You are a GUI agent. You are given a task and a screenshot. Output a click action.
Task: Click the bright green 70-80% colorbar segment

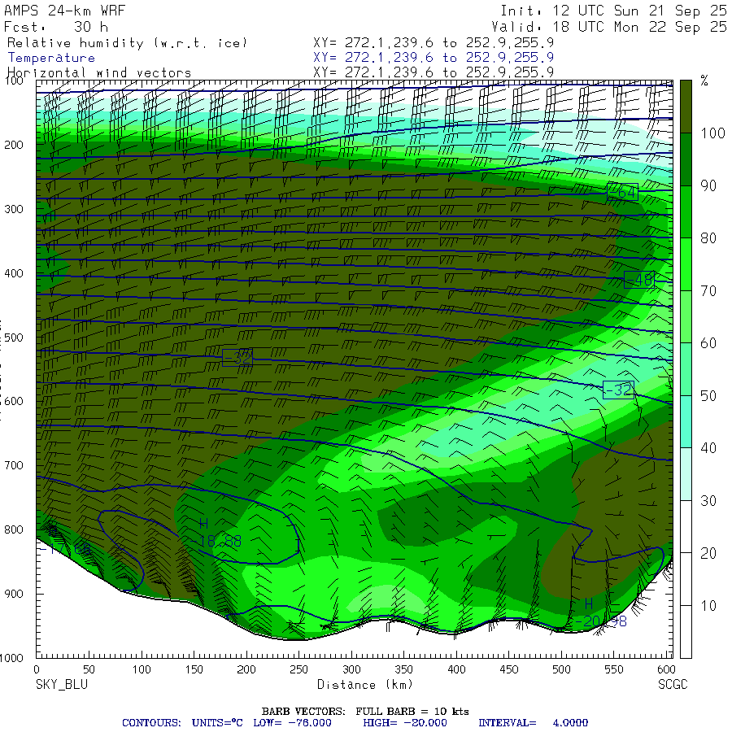686,264
